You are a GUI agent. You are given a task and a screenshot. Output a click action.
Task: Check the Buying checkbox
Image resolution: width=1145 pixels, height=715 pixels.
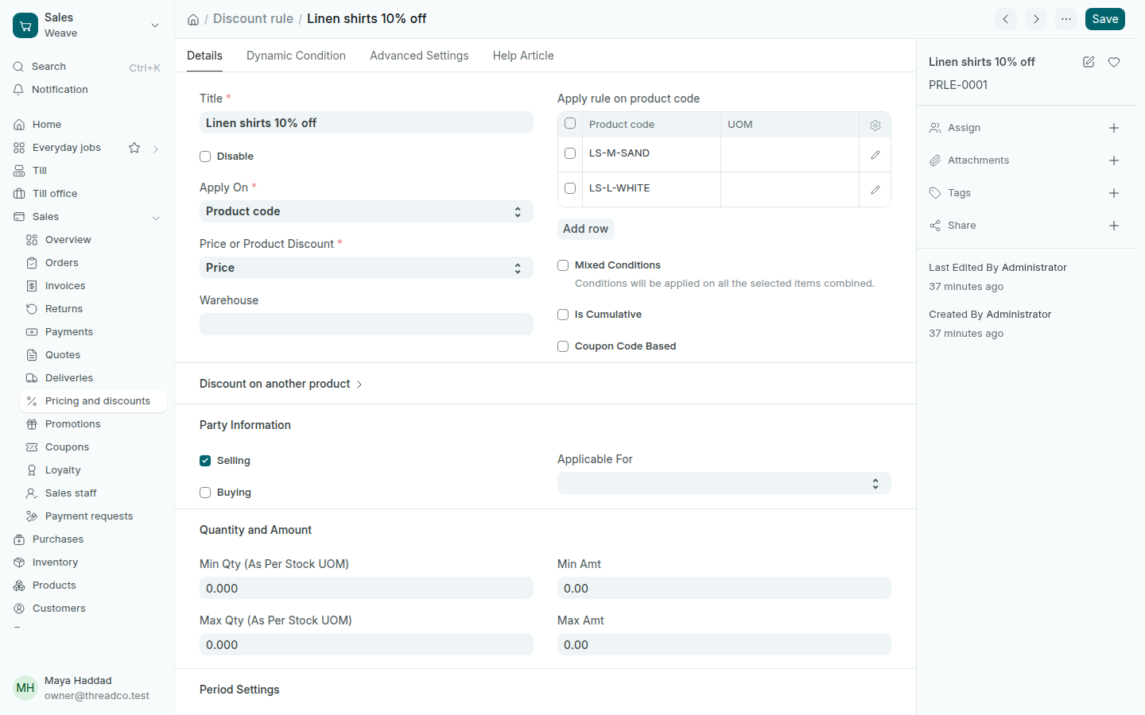point(205,493)
